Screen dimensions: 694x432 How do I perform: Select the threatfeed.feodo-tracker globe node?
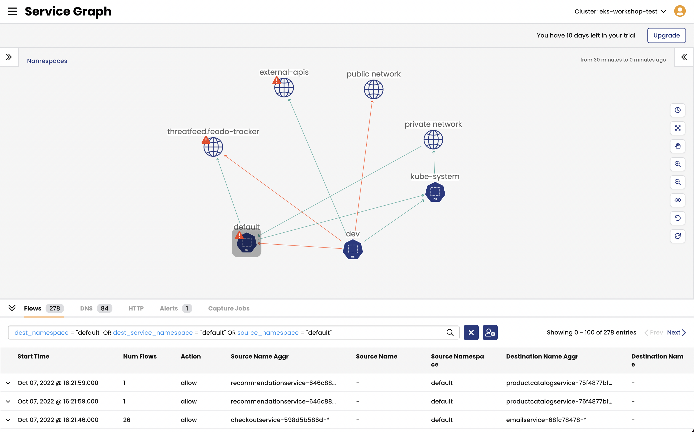coord(213,147)
